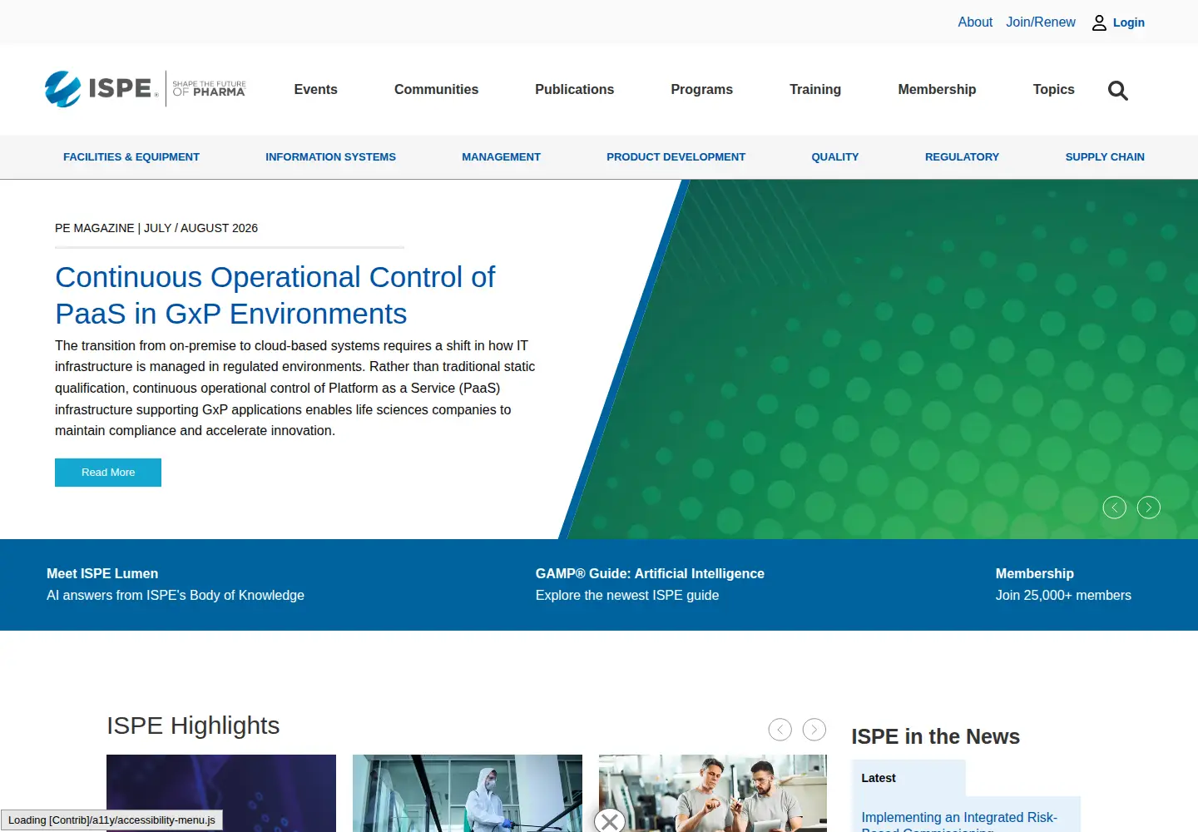Viewport: 1198px width, 832px height.
Task: Show previous hero banner slide
Action: click(x=1114, y=508)
